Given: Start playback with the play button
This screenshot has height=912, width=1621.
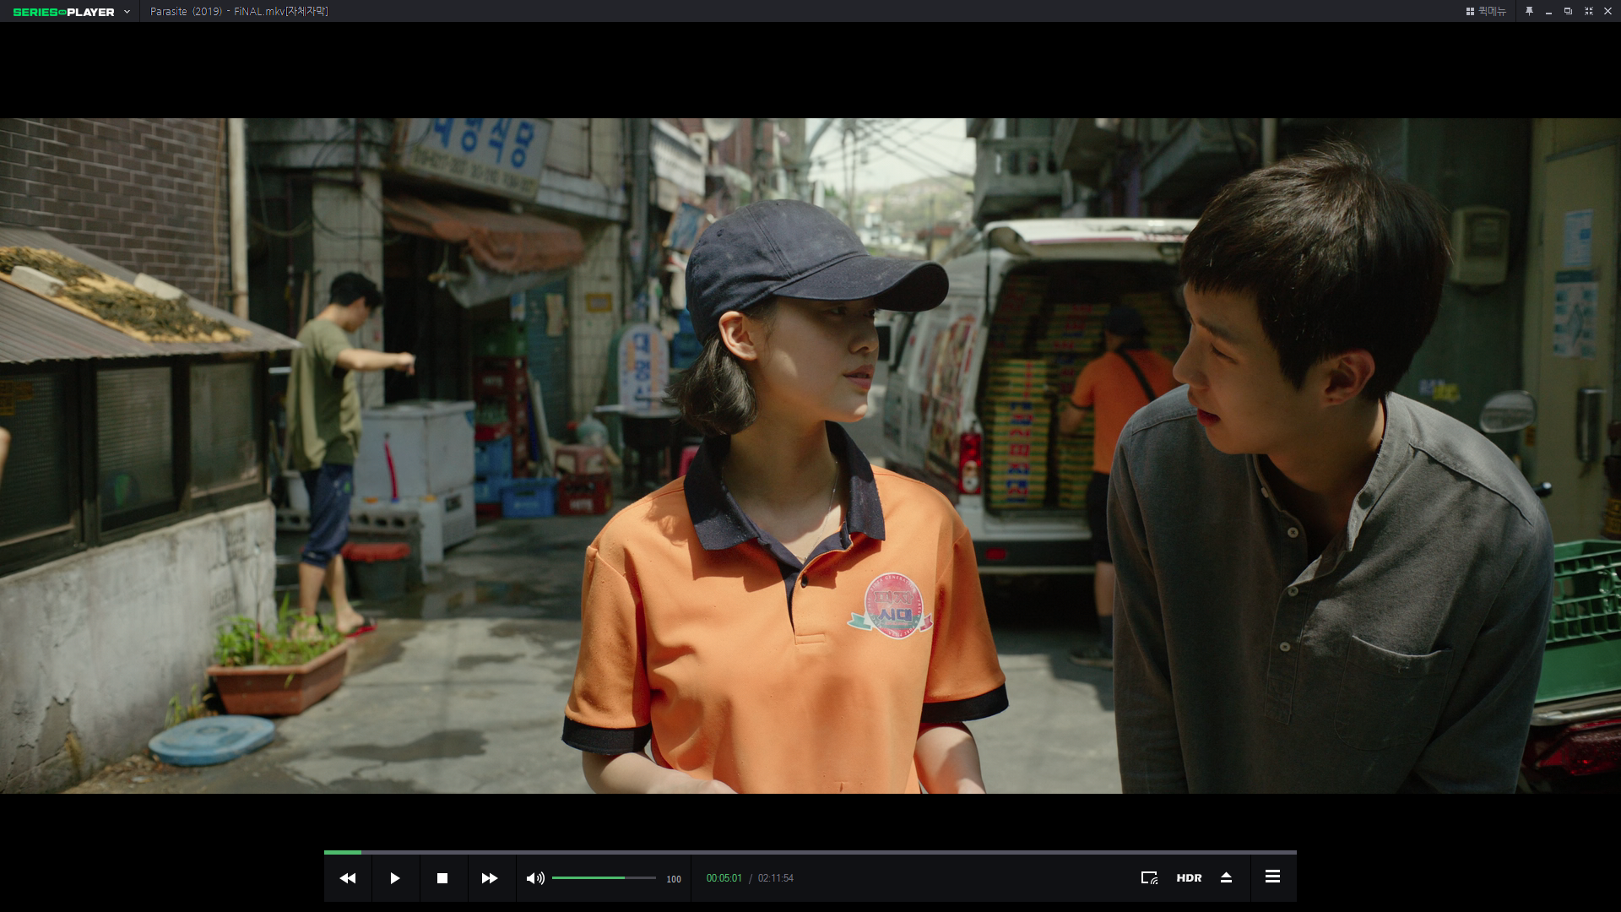Looking at the screenshot, I should 395,878.
